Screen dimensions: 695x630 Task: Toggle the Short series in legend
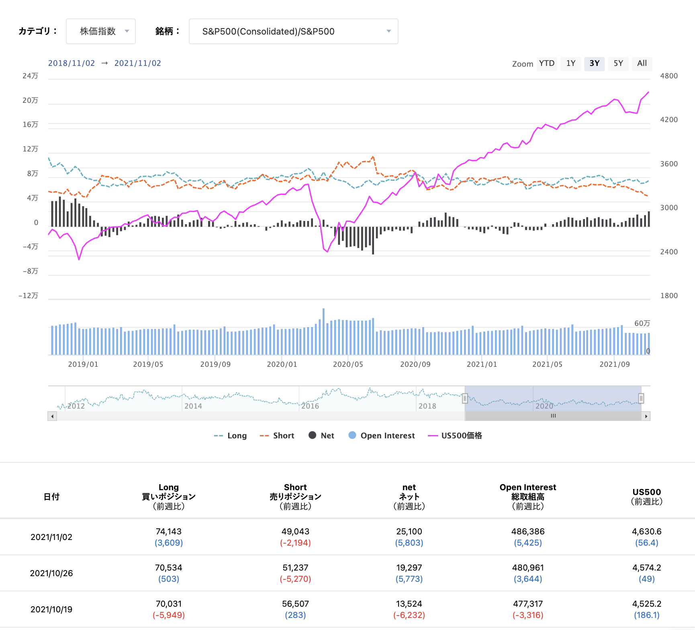[277, 436]
